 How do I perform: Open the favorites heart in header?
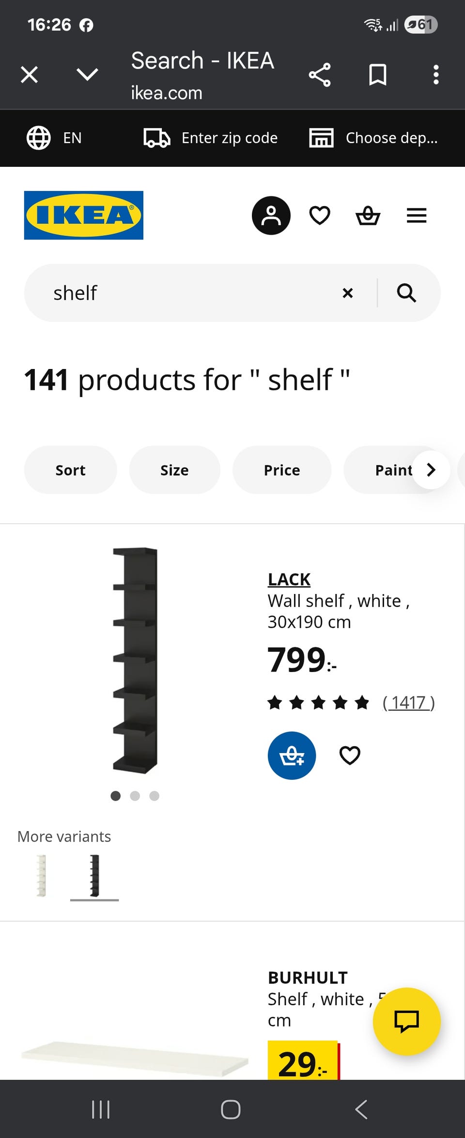pos(320,216)
